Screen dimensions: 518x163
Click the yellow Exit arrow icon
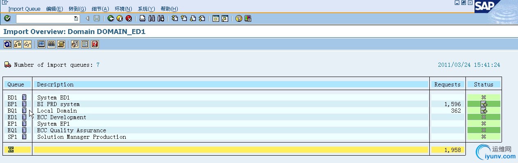click(x=120, y=18)
